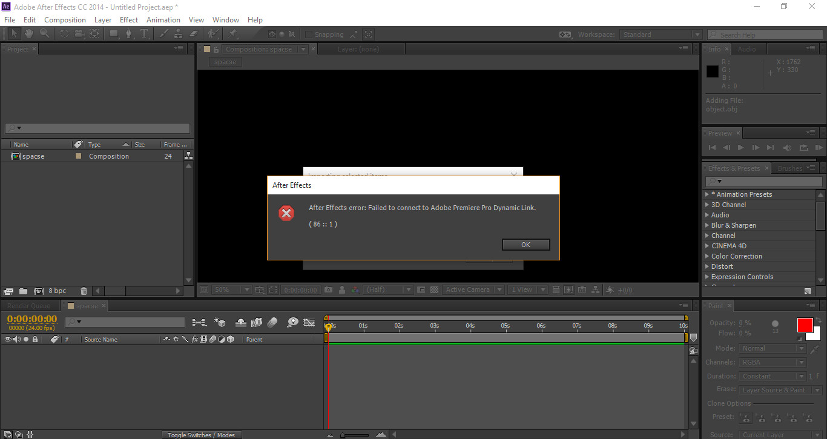Toggle Motion Blur for timeline layers

(272, 323)
